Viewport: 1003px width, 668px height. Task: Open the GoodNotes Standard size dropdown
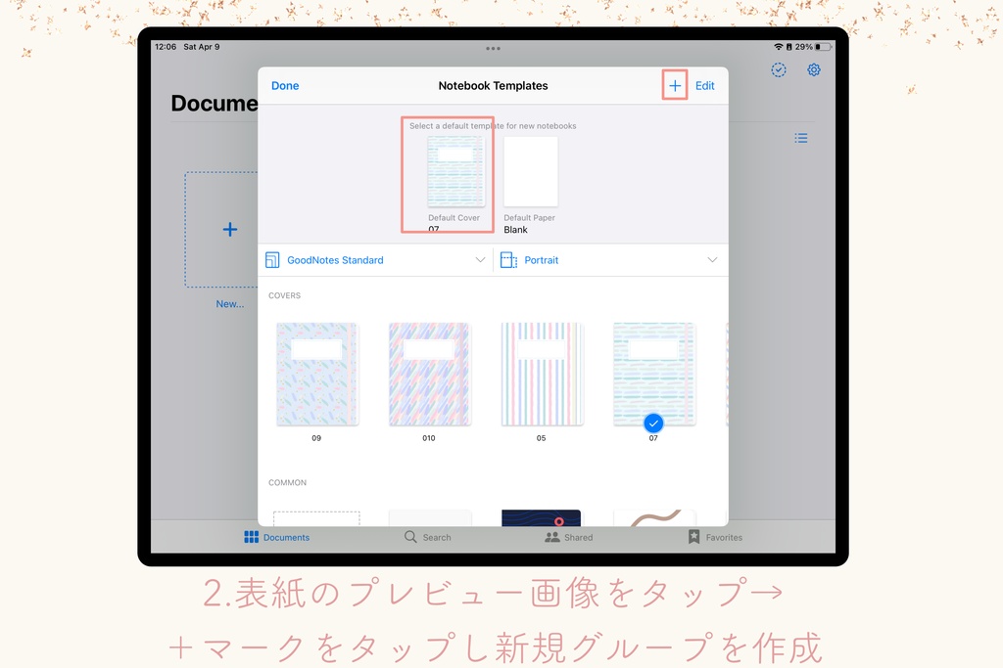(479, 259)
